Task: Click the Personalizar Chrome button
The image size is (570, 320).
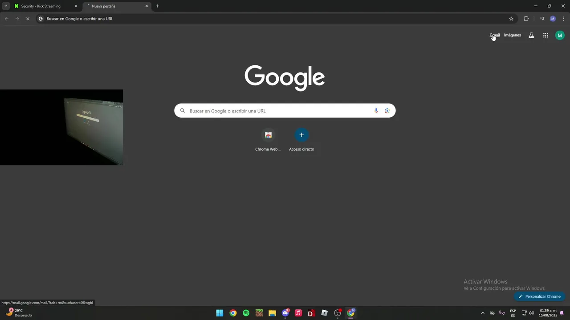Action: [x=539, y=296]
